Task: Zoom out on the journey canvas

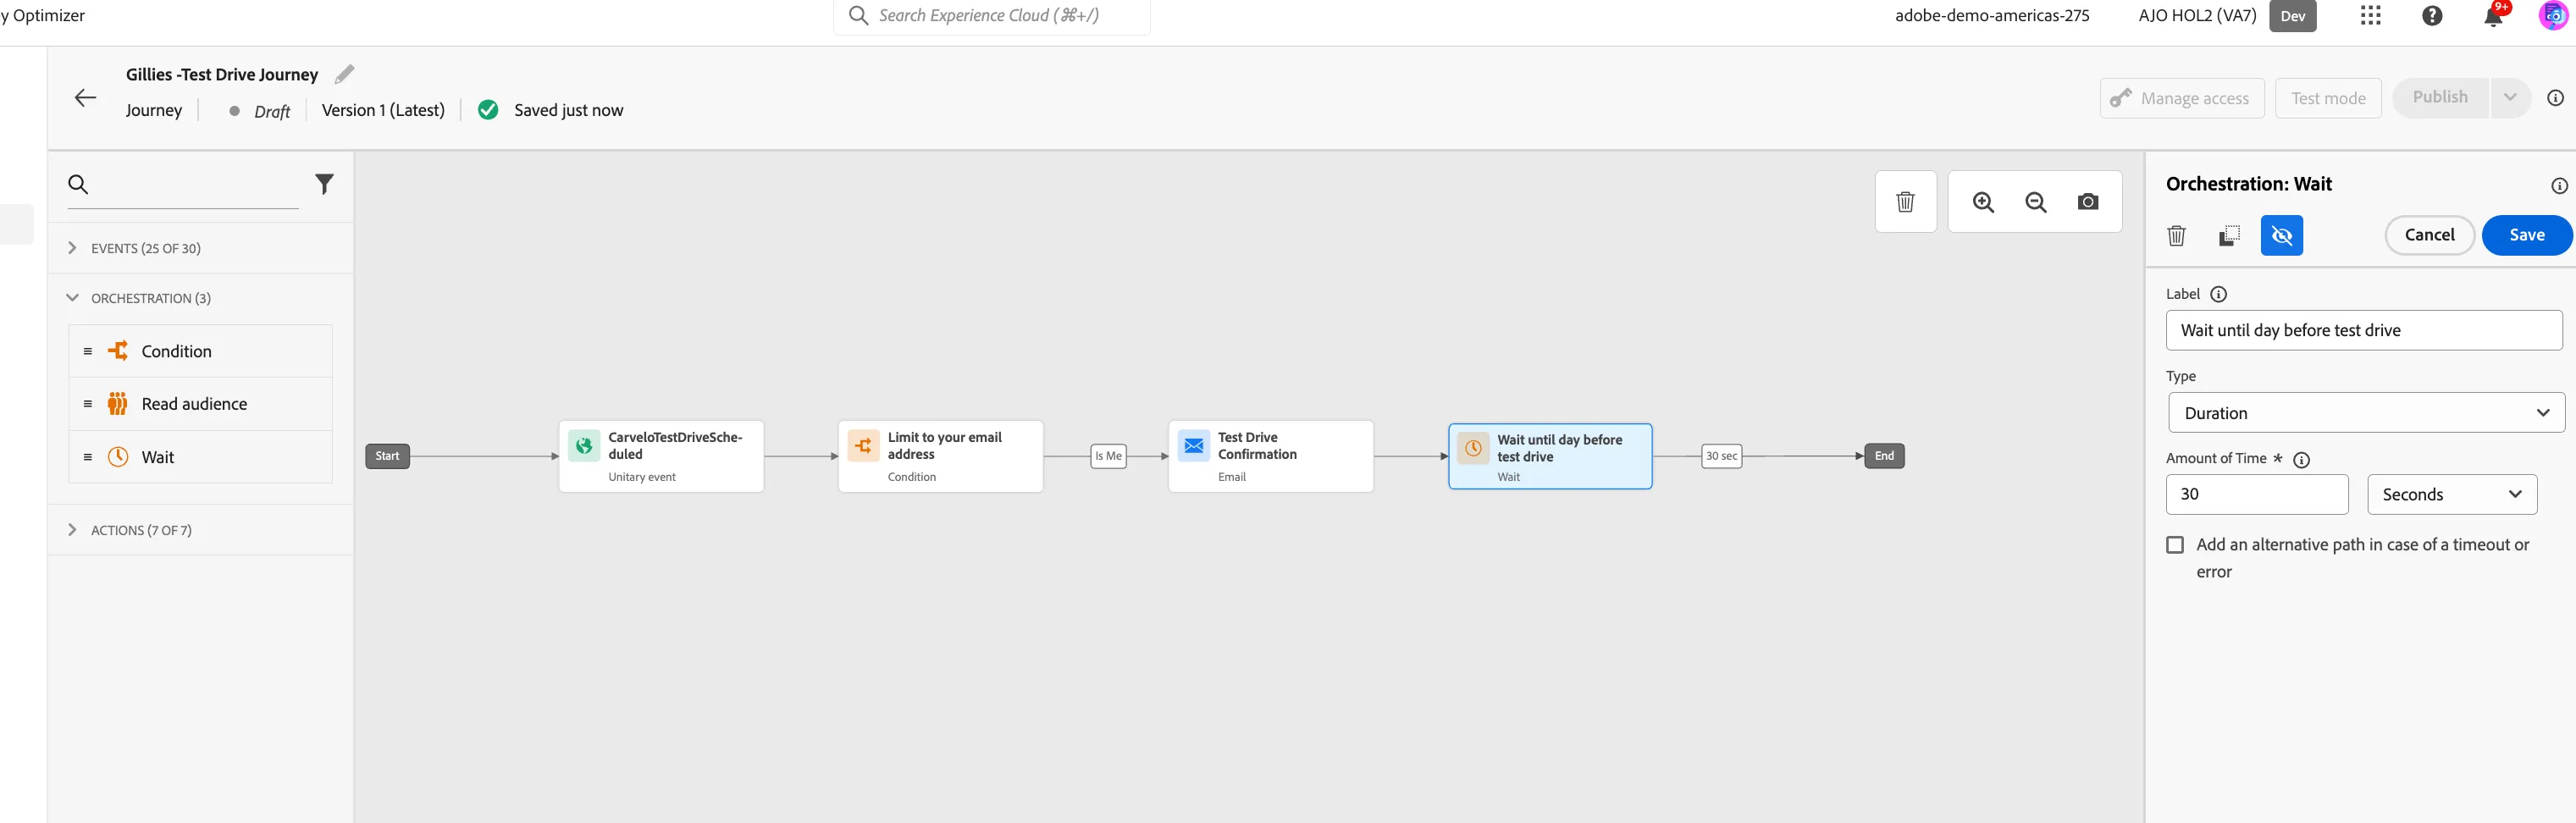Action: point(2035,202)
